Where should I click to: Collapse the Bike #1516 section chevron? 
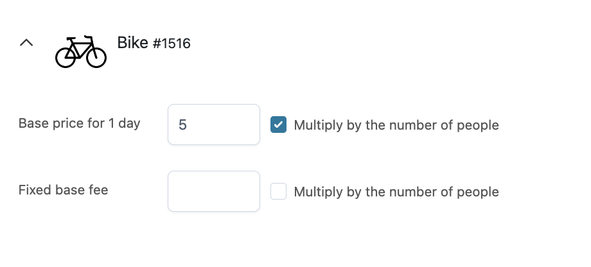[26, 42]
